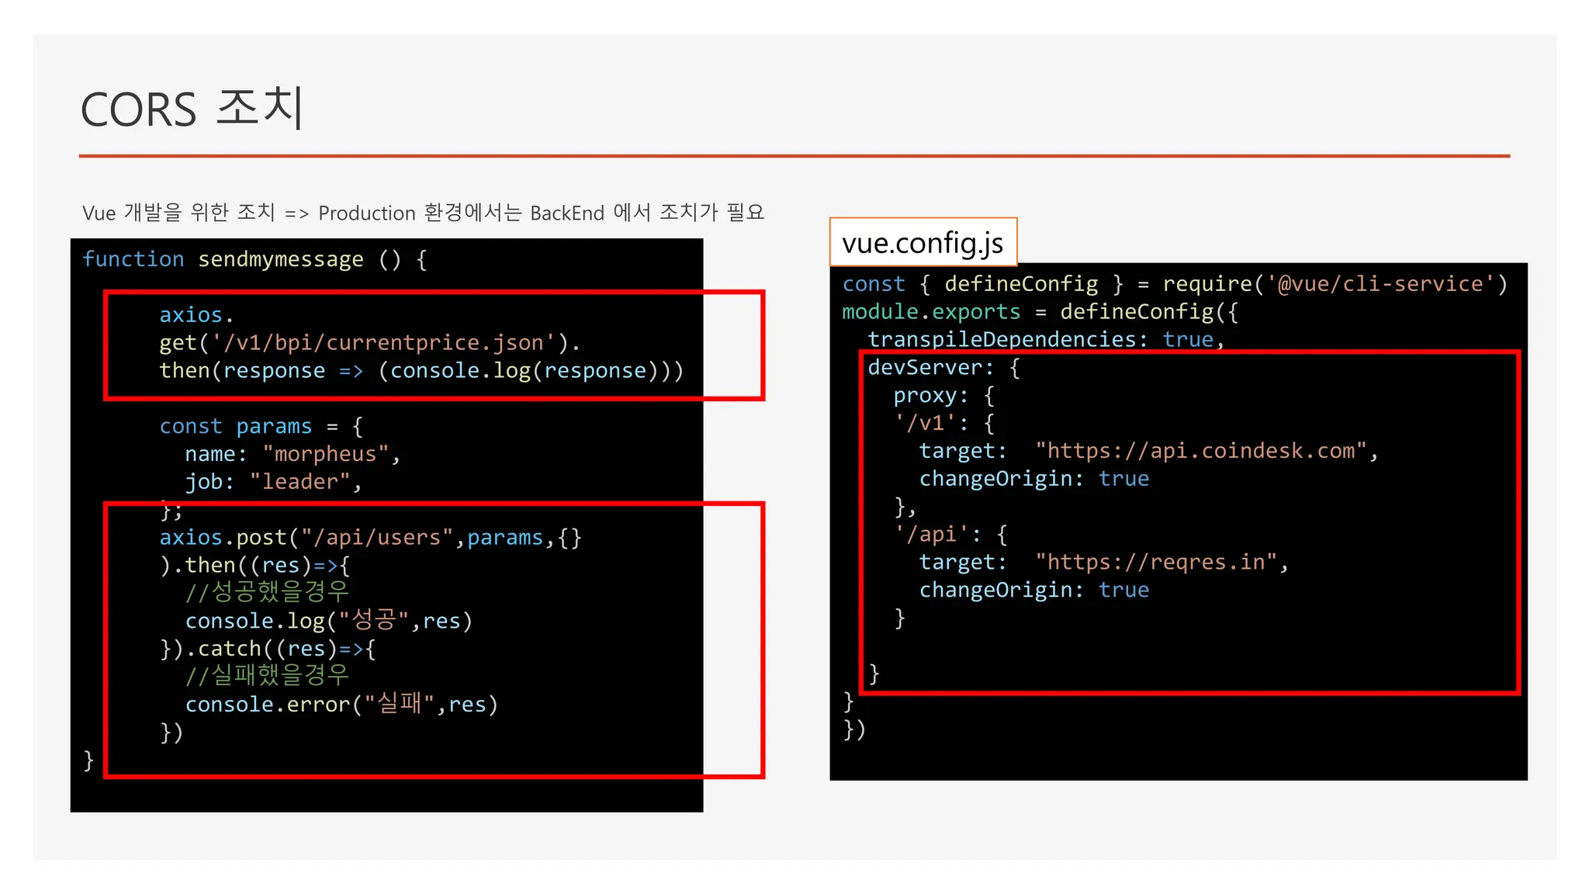This screenshot has width=1589, height=894.
Task: Click 'transpileDependencies: true' line
Action: tap(1044, 340)
